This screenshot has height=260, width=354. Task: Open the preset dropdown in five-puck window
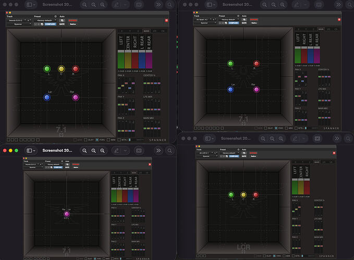pyautogui.click(x=45, y=20)
